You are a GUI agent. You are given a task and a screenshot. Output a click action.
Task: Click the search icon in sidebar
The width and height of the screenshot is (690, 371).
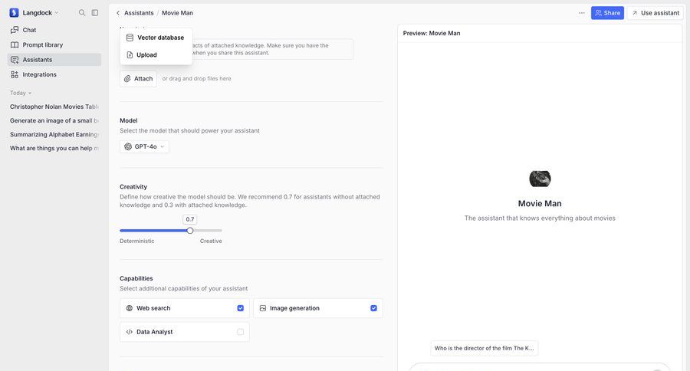(x=82, y=13)
